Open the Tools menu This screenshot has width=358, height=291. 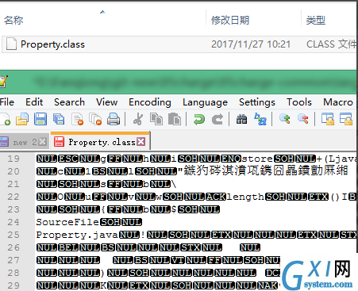coord(299,102)
